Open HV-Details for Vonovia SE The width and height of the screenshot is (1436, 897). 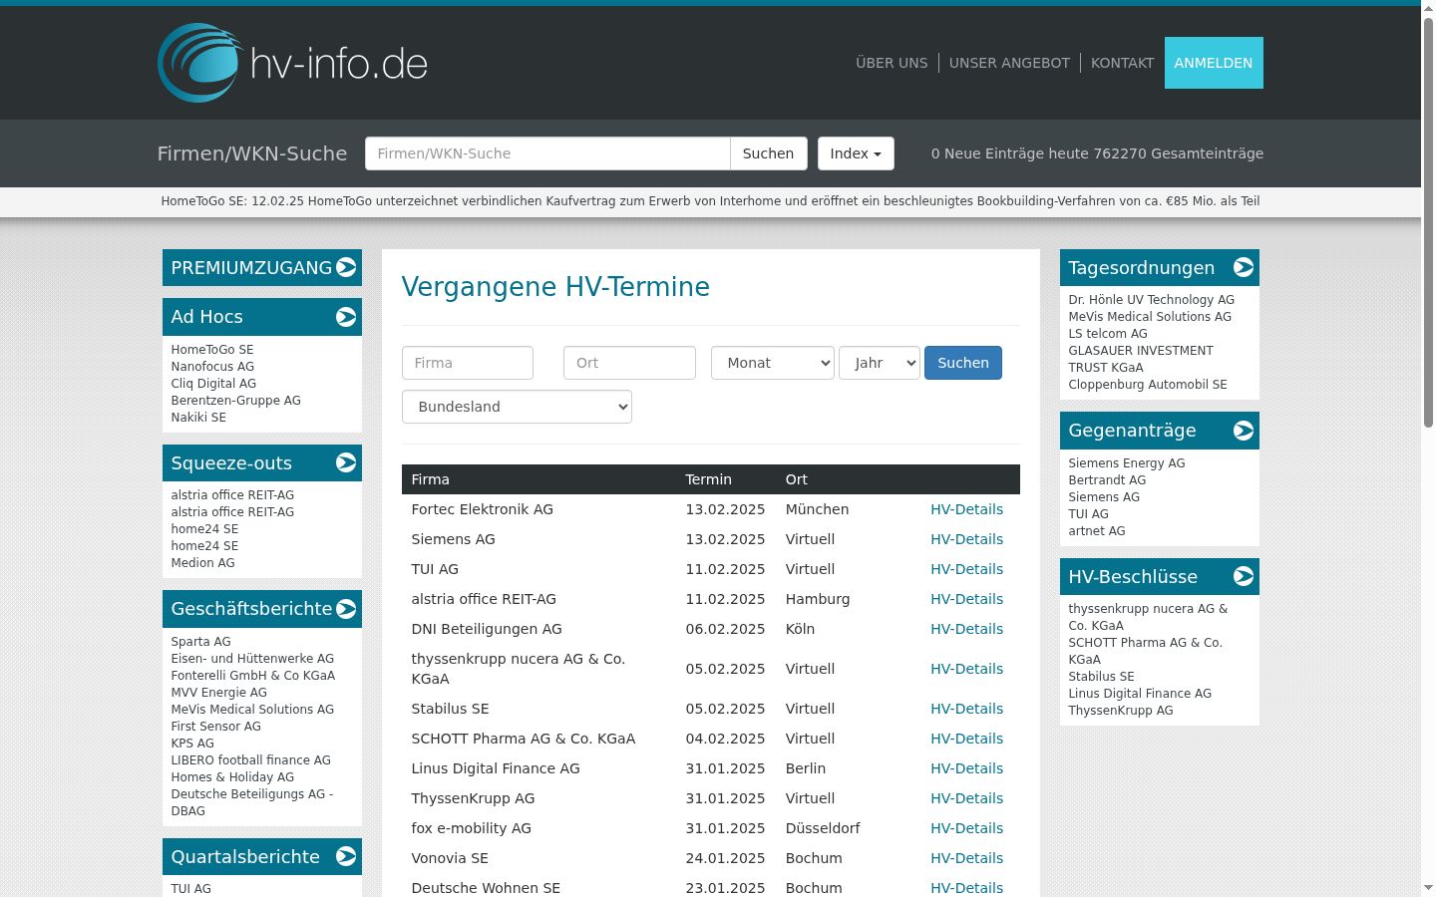pos(966,858)
